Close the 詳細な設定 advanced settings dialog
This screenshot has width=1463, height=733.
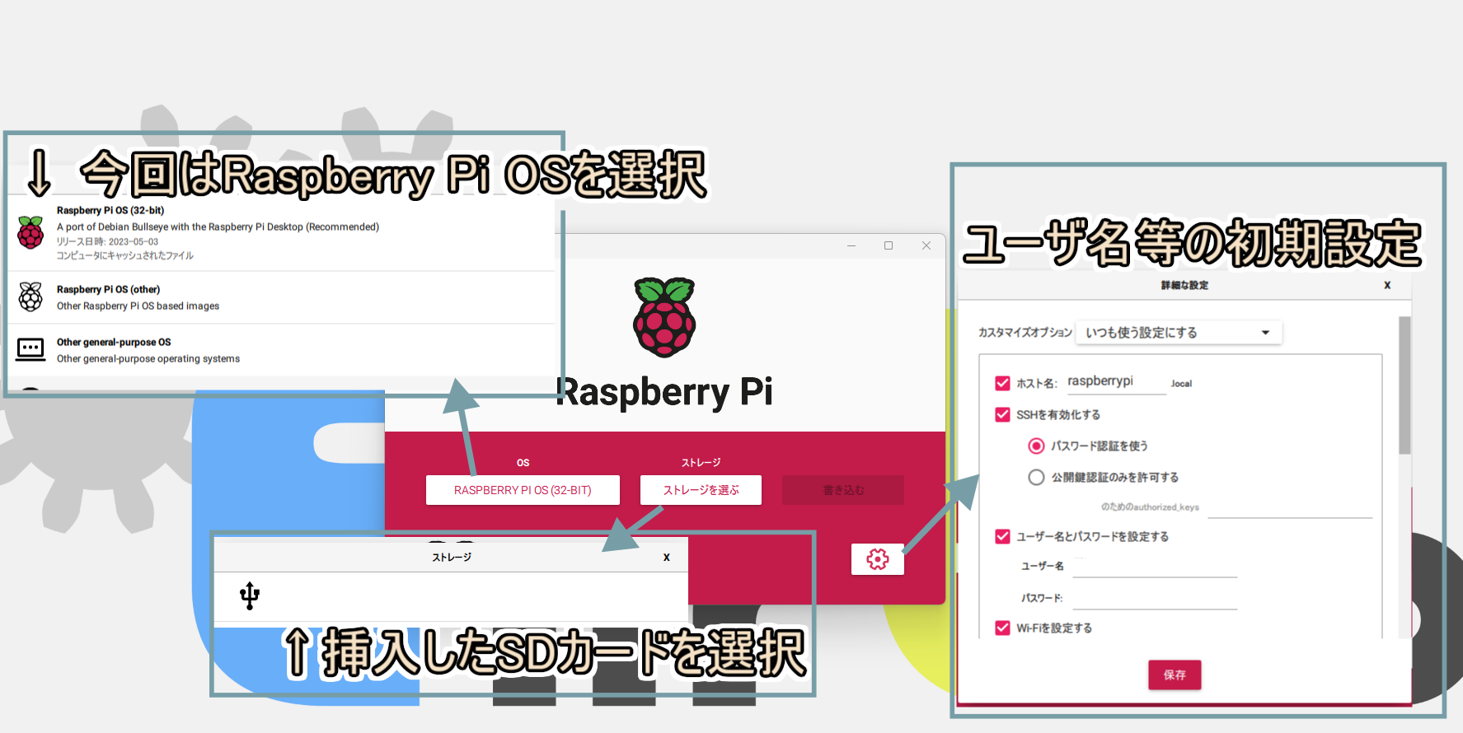pyautogui.click(x=1387, y=285)
